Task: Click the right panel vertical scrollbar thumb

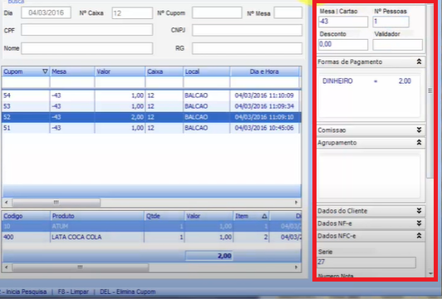Action: click(430, 91)
